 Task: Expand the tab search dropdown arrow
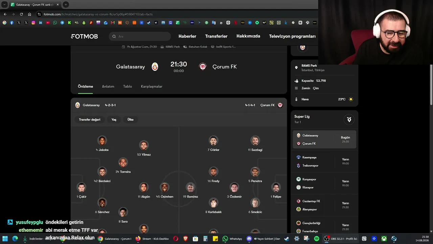pos(4,4)
